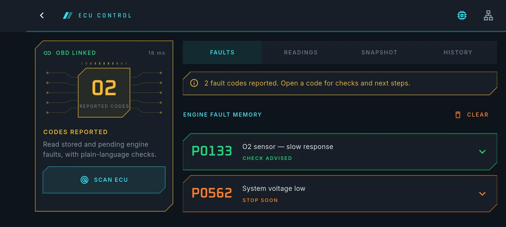Click 'Read stored and pending engine faults' description
Viewport: 506px width, 227px height.
[x=100, y=149]
